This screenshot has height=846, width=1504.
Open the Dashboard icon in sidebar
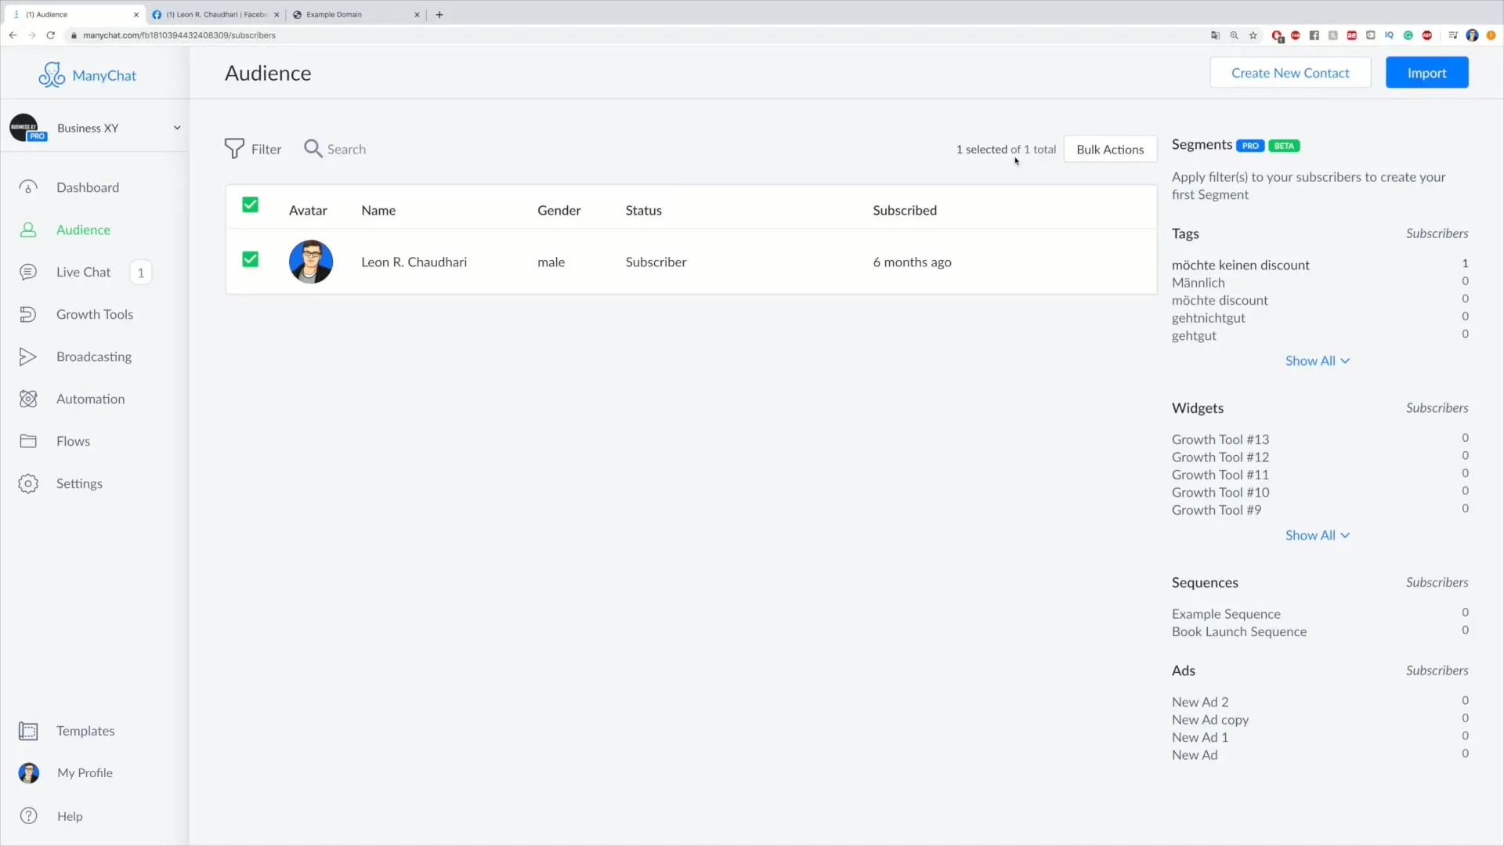pyautogui.click(x=28, y=187)
